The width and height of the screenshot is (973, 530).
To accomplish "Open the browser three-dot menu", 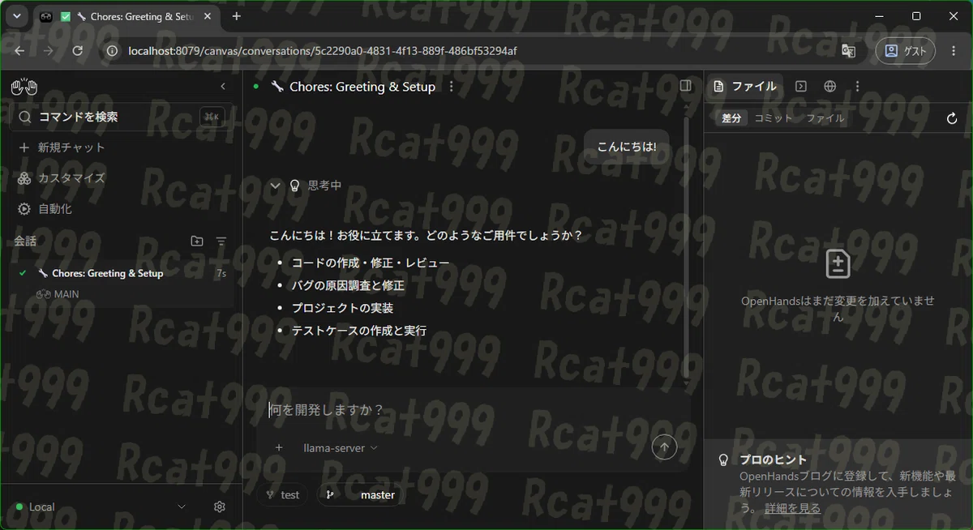I will [x=954, y=50].
